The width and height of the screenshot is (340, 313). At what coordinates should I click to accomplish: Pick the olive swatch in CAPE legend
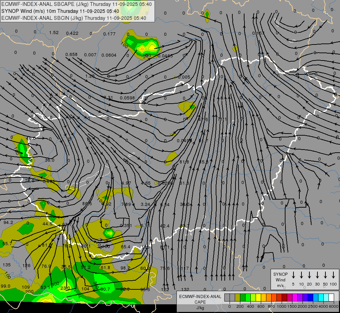[238, 298]
